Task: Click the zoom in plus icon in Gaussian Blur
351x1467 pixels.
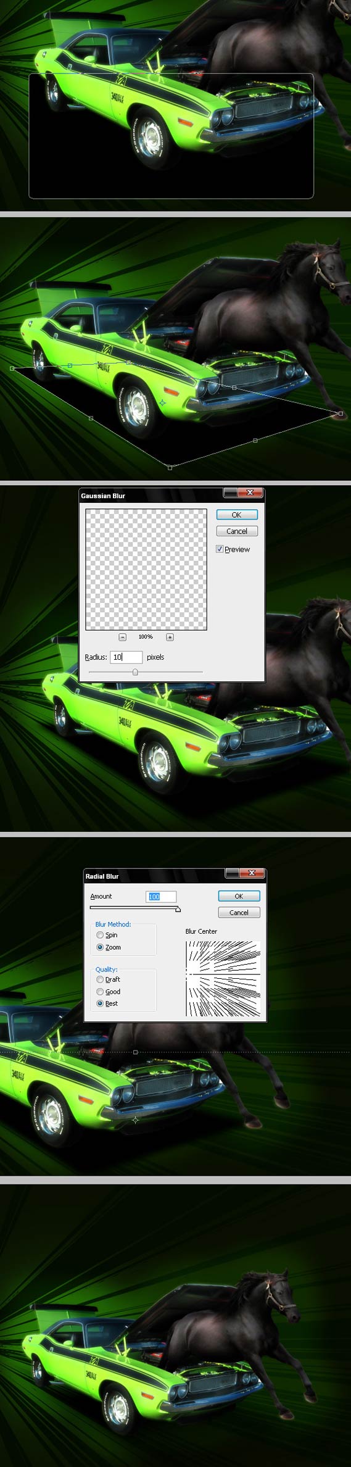Action: (x=170, y=637)
